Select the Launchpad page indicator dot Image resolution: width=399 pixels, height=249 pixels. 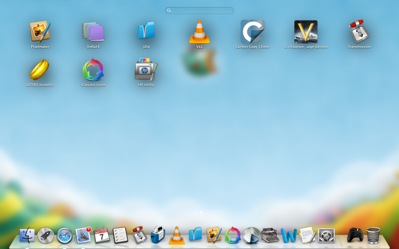point(201,212)
